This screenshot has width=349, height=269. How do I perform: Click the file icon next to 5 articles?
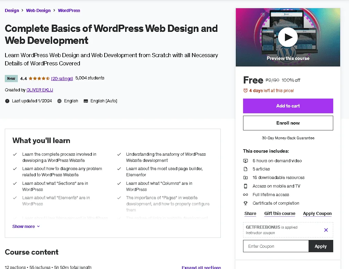(x=245, y=169)
